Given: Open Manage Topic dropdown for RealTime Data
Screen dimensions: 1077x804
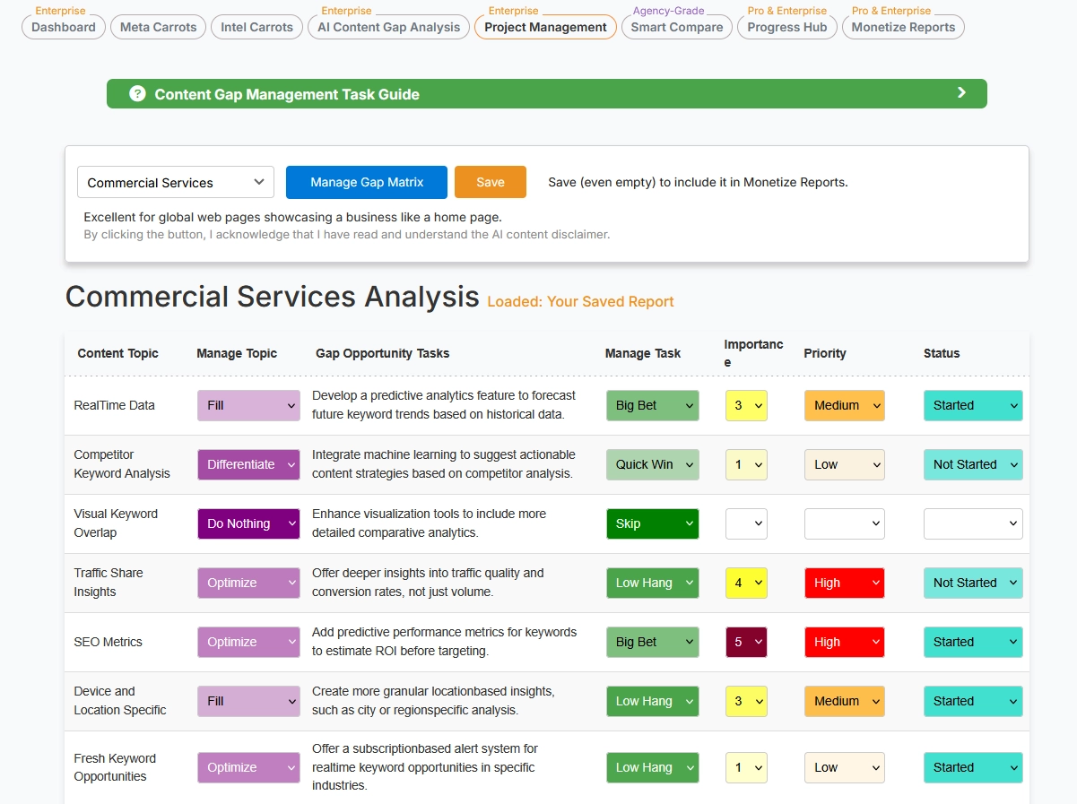Looking at the screenshot, I should [x=248, y=405].
